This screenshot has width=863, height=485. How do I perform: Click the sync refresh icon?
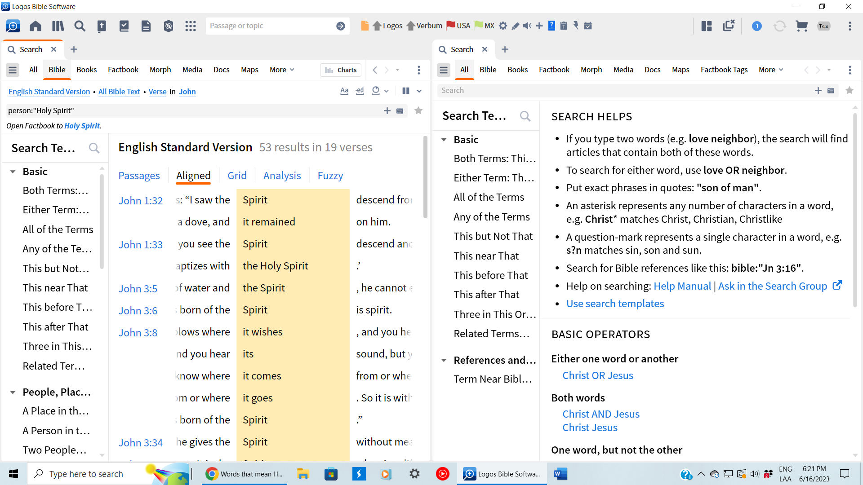click(x=780, y=26)
